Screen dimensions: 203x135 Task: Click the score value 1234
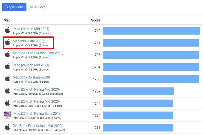click(x=97, y=115)
